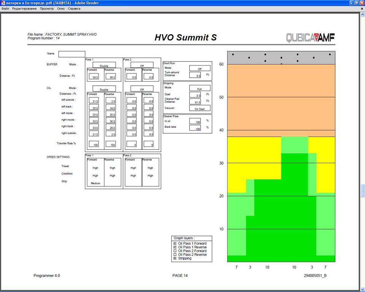Screen dimensions: 365x292
Task: Minimize the Adobe Reader window
Action: (x=352, y=3)
